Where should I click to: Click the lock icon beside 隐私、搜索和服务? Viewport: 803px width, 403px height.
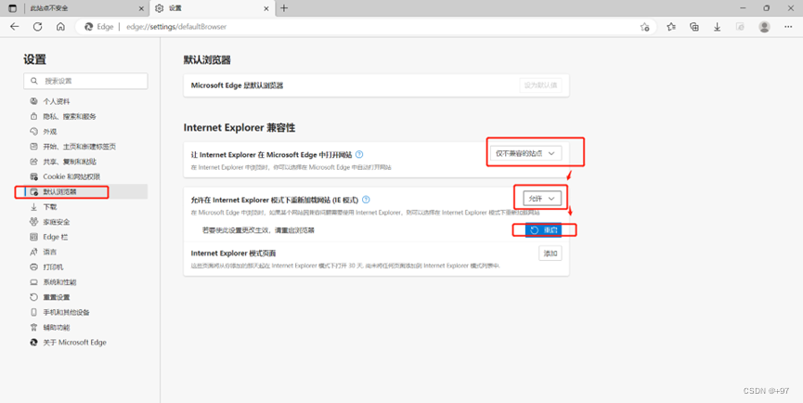tap(33, 116)
